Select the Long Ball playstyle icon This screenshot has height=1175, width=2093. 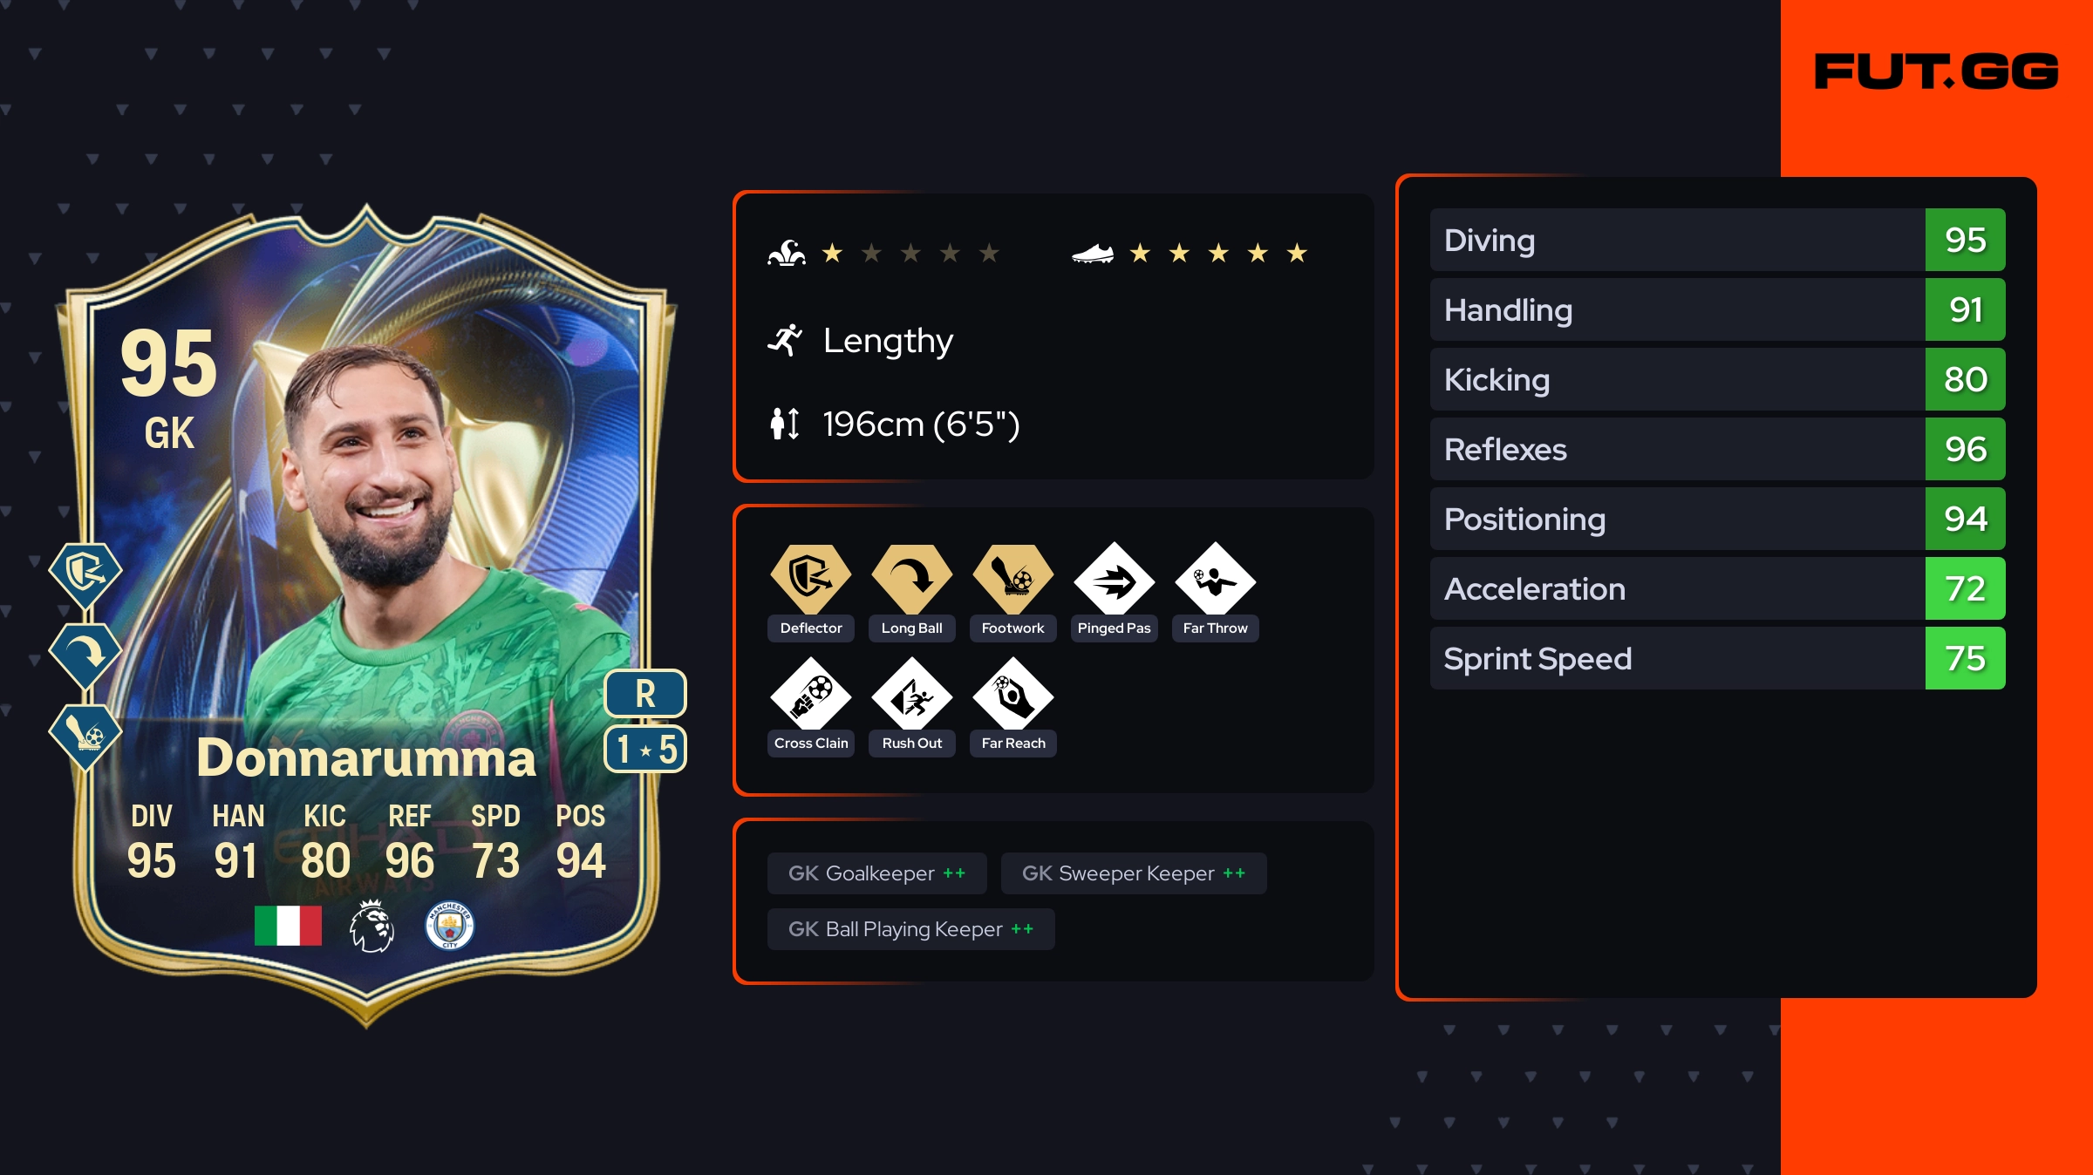point(911,578)
